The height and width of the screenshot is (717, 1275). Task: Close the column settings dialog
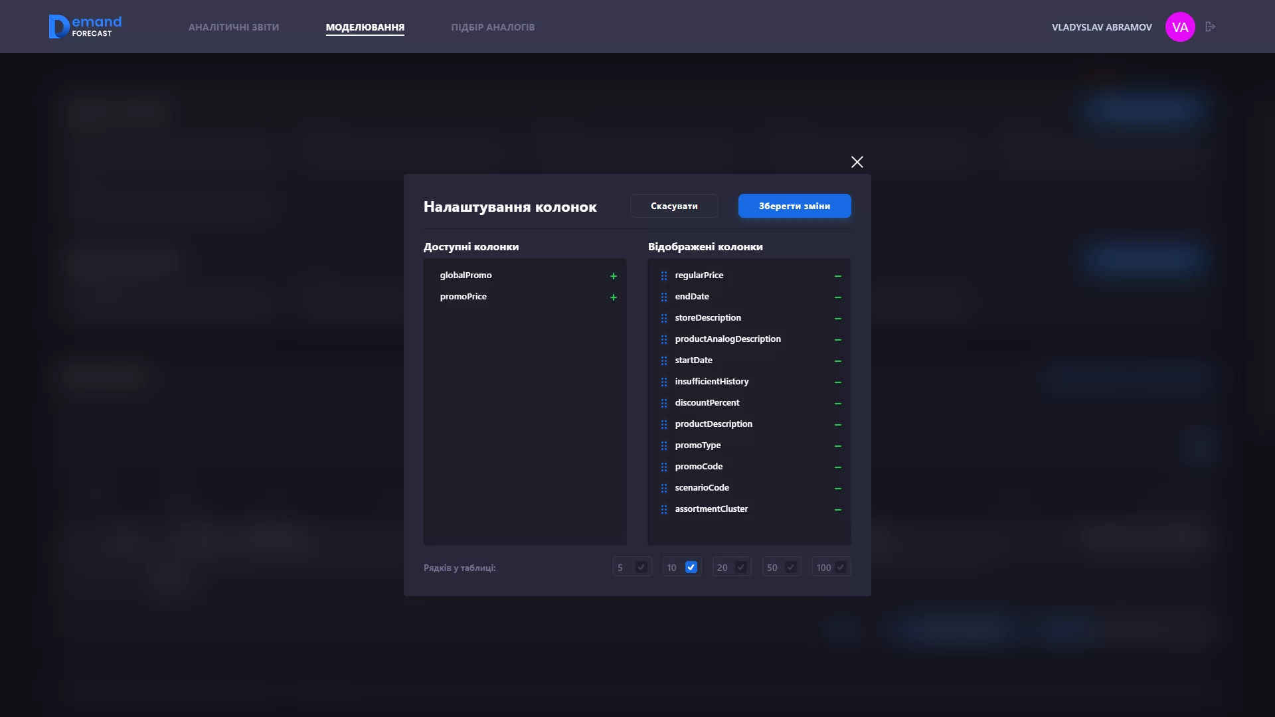click(857, 162)
